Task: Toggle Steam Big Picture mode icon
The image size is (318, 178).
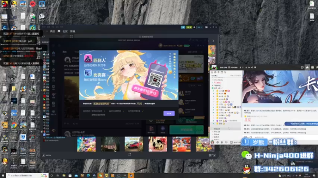Action: click(x=206, y=27)
